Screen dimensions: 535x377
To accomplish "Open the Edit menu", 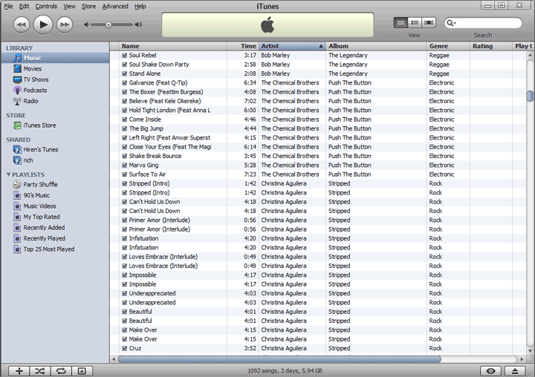I will point(24,7).
